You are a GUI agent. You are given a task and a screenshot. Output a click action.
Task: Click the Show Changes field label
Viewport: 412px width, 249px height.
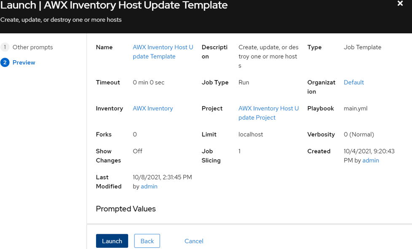[108, 156]
